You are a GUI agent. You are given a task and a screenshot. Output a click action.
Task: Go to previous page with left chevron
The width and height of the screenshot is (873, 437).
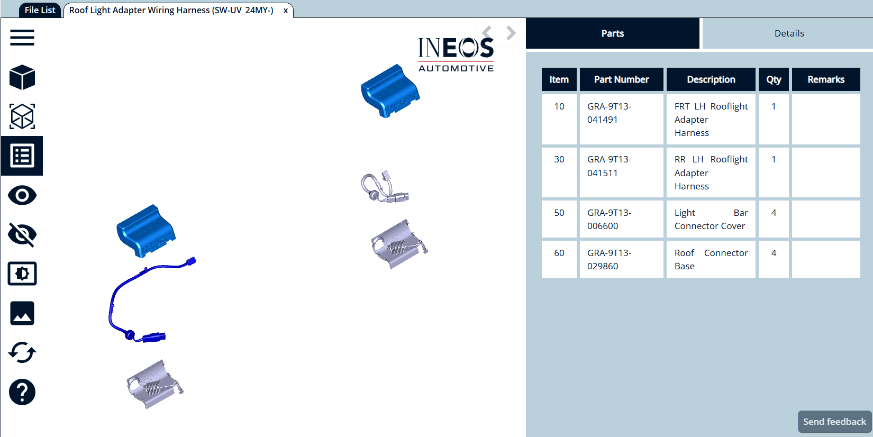coord(487,33)
